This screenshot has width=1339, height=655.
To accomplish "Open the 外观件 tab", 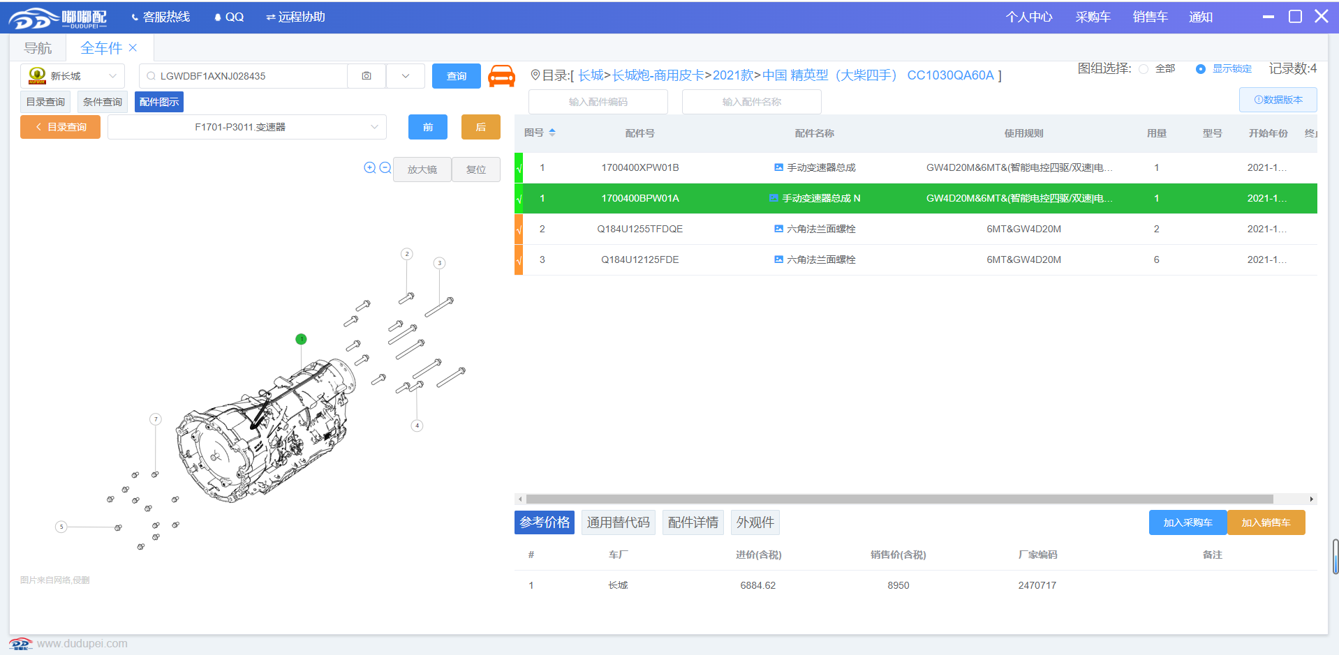I will click(755, 522).
